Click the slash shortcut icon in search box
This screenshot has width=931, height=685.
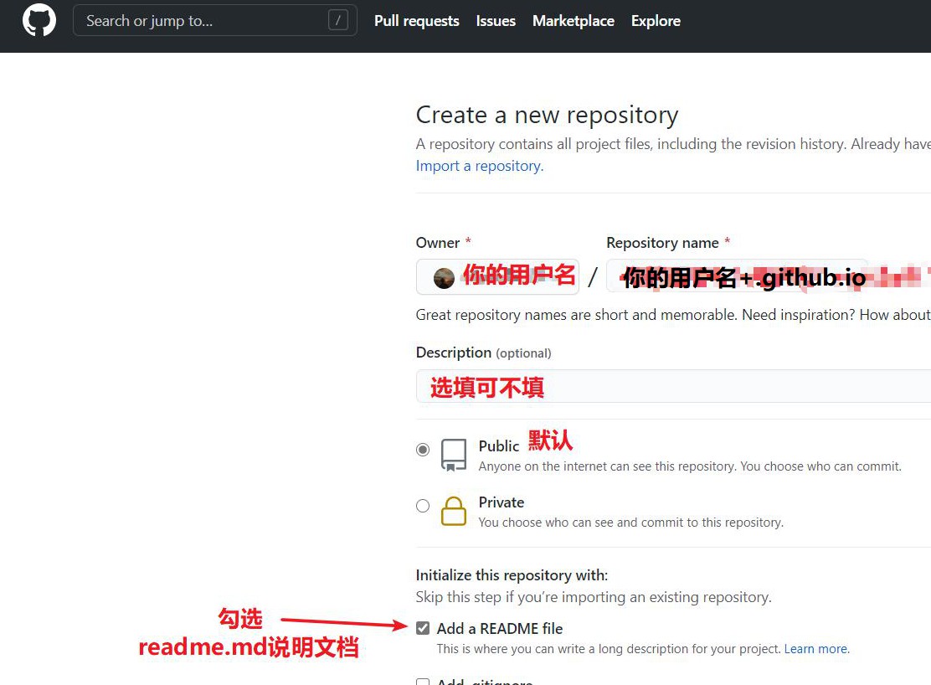point(338,20)
